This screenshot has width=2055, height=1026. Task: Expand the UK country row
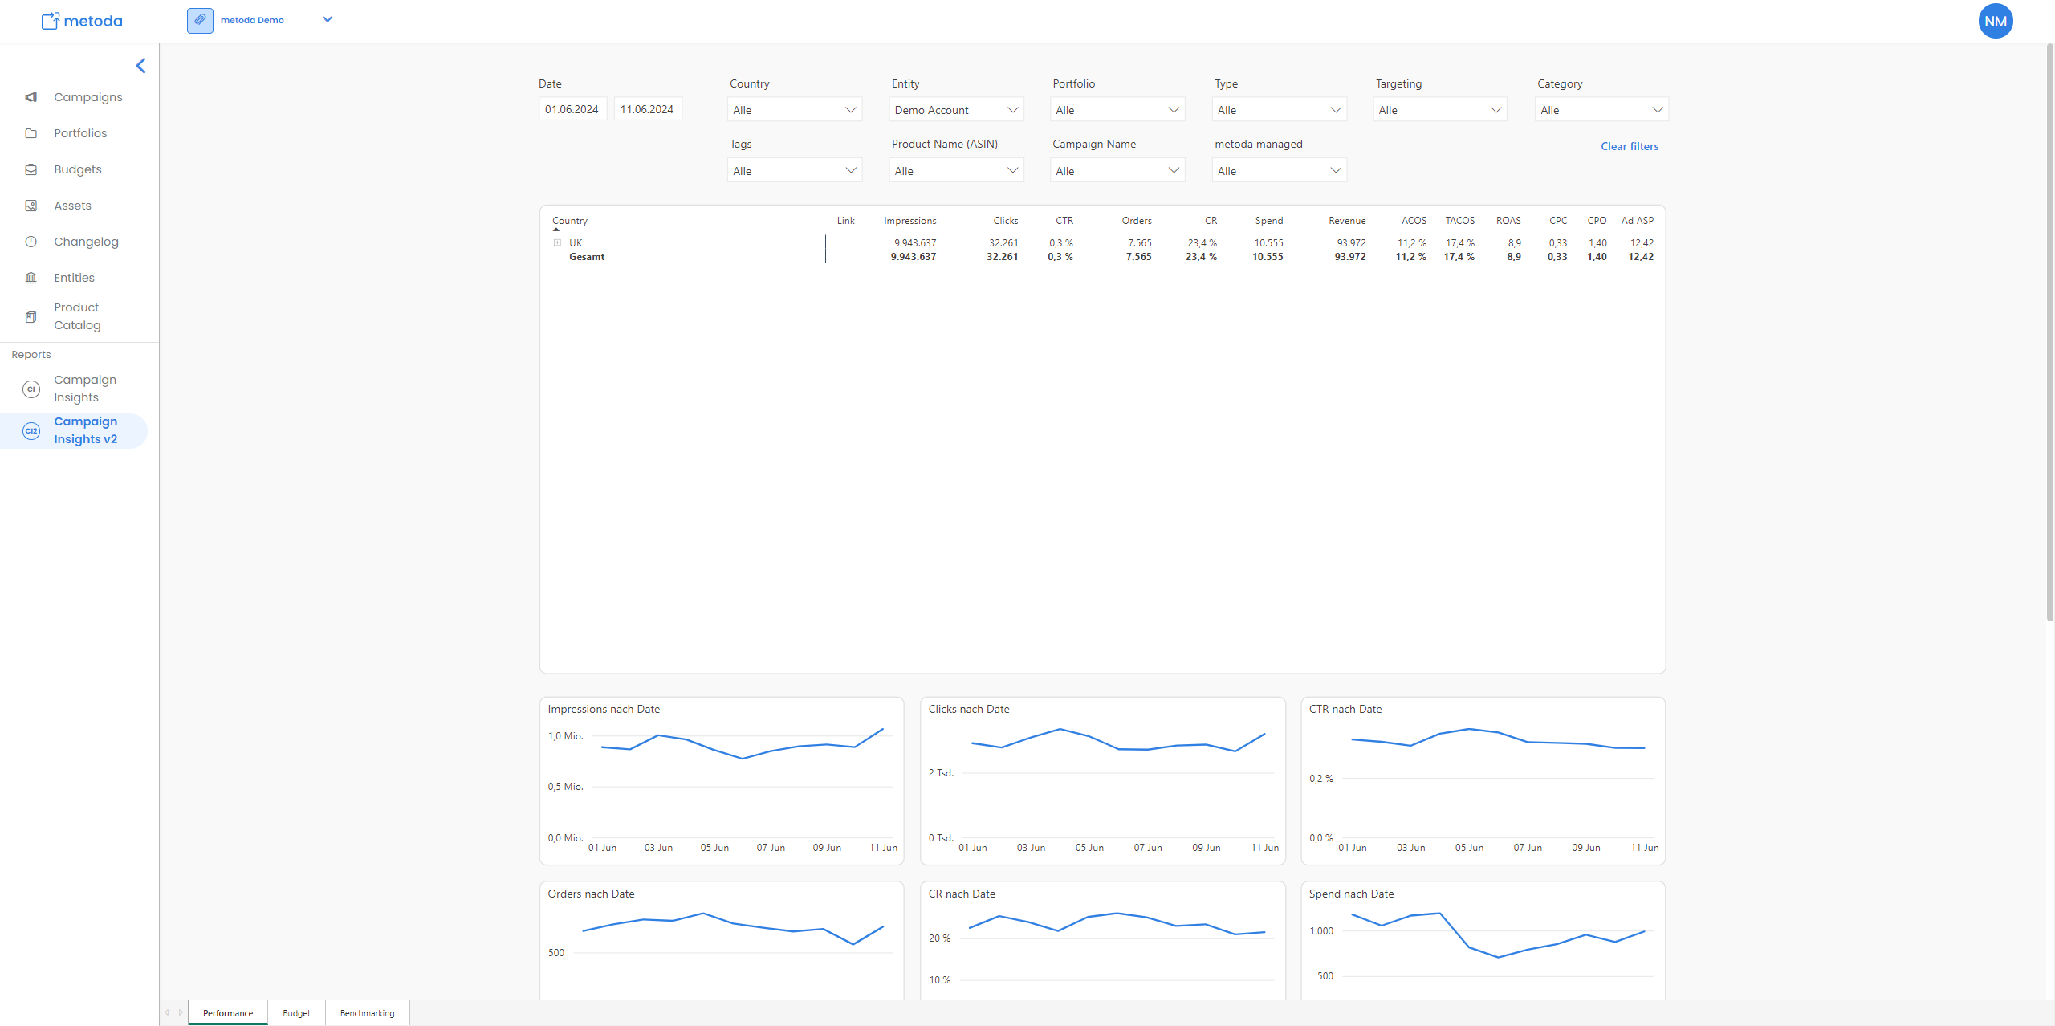click(x=557, y=242)
